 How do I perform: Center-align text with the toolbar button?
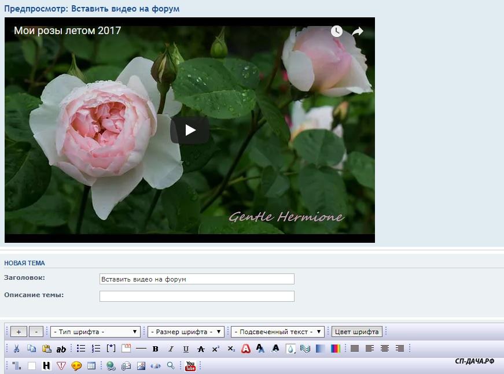(384, 349)
